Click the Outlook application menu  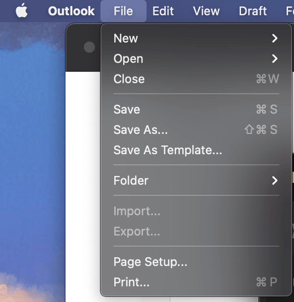pos(71,11)
